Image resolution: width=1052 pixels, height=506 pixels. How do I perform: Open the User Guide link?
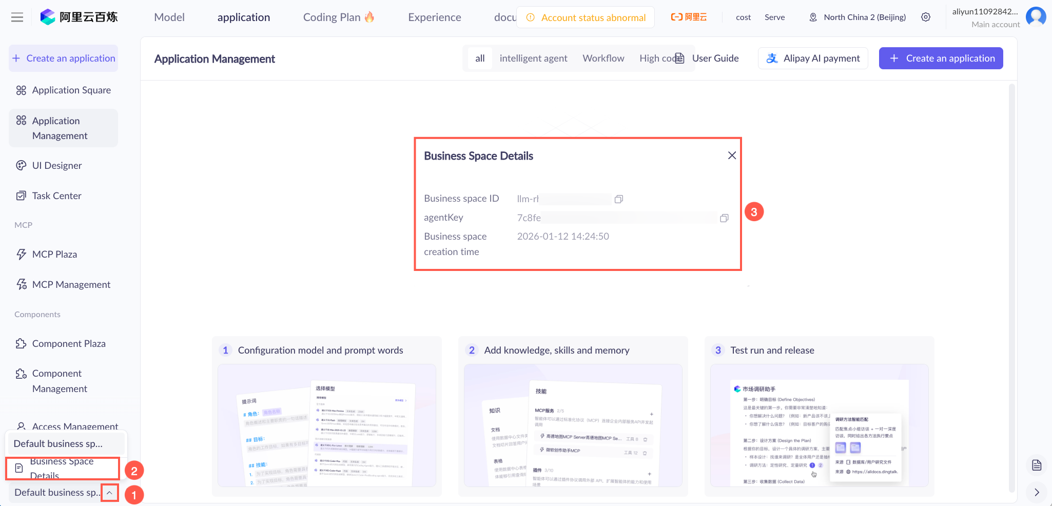(707, 58)
